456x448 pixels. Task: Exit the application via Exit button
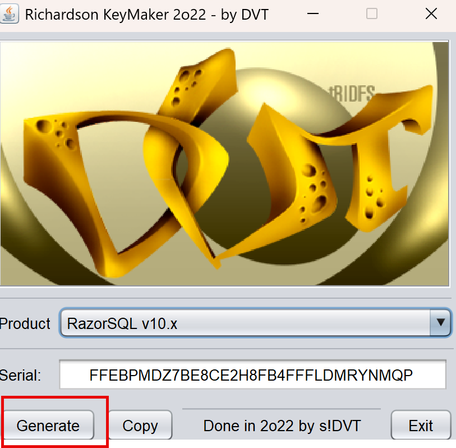pos(421,426)
